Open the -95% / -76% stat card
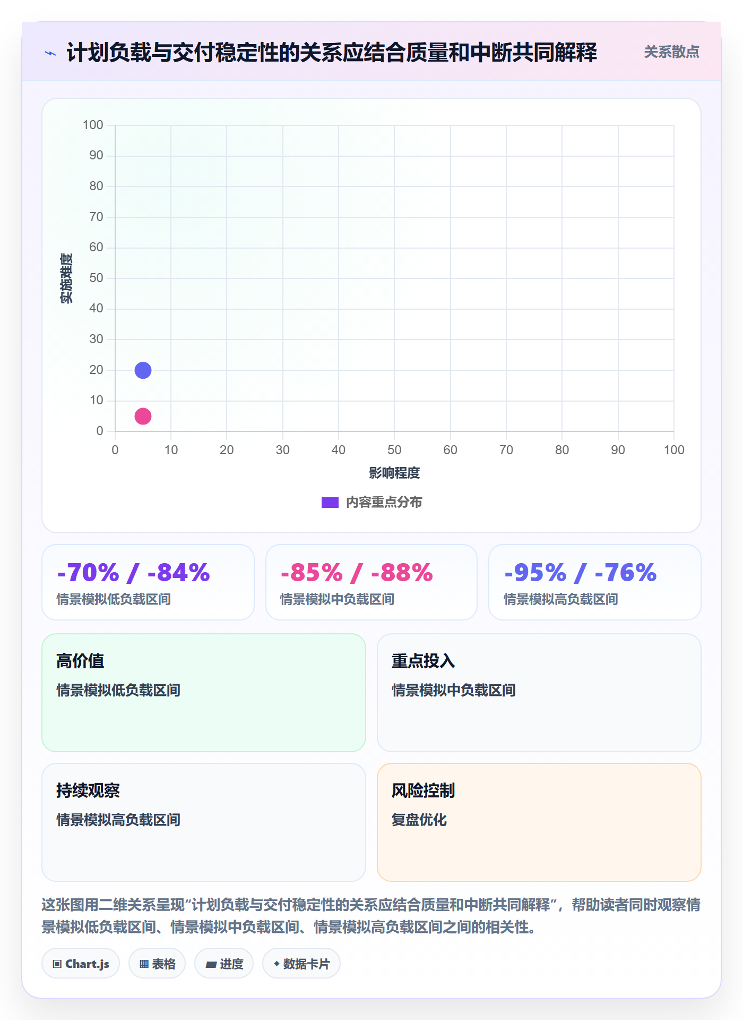Image resolution: width=743 pixels, height=1020 pixels. pyautogui.click(x=595, y=582)
